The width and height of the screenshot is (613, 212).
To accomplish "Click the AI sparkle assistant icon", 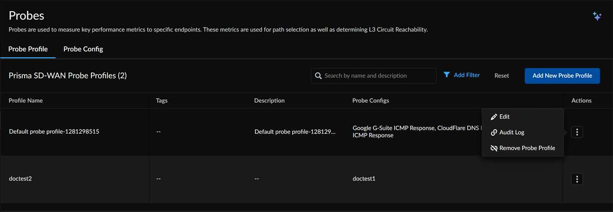I will 597,17.
